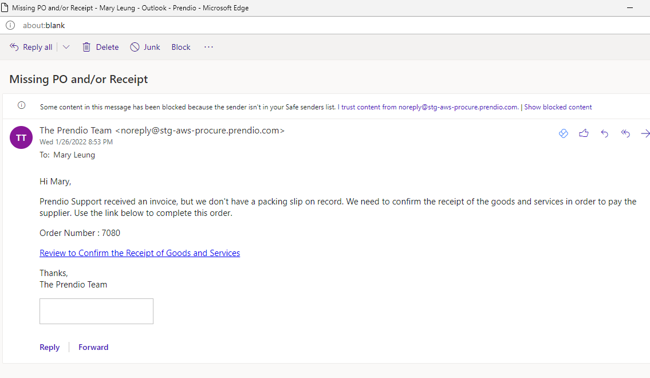Select the Missing PO browser tab
This screenshot has height=378, width=650.
coord(115,7)
